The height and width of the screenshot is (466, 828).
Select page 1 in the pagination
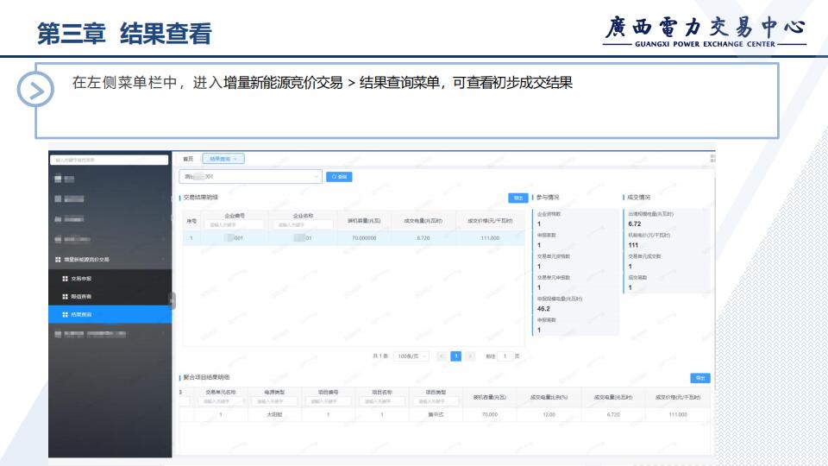(455, 356)
